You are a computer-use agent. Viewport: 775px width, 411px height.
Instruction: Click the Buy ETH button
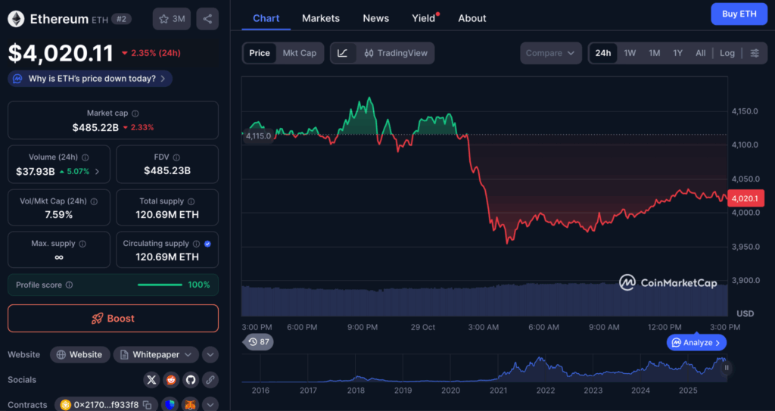[739, 14]
